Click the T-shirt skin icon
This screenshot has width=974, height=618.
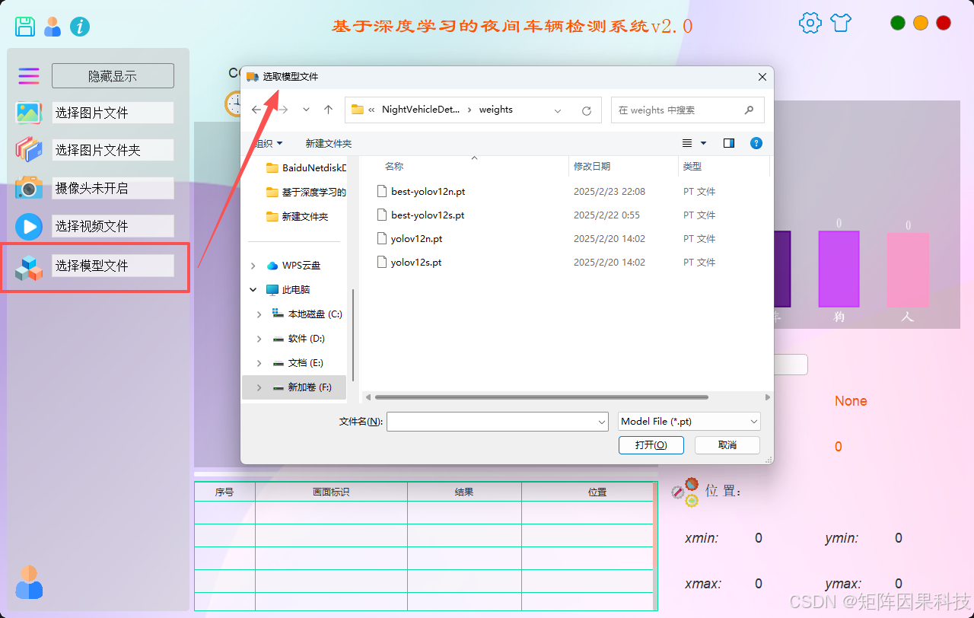click(840, 23)
